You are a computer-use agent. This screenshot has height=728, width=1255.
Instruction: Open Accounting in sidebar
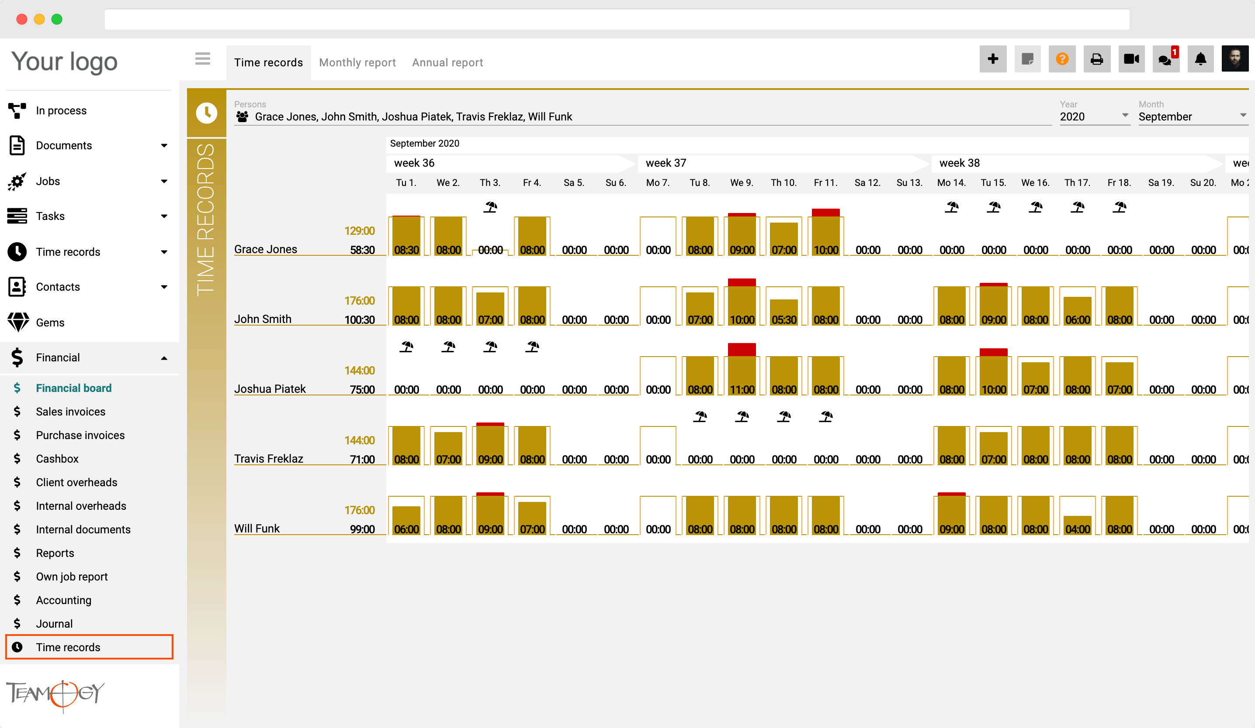64,600
